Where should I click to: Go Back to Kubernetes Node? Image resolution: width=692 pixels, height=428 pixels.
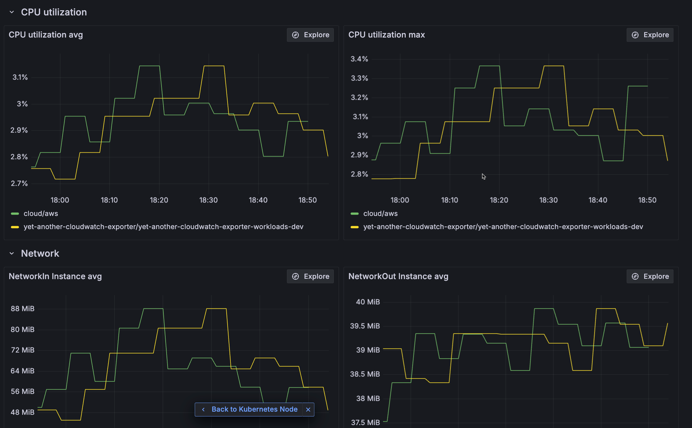tap(254, 409)
